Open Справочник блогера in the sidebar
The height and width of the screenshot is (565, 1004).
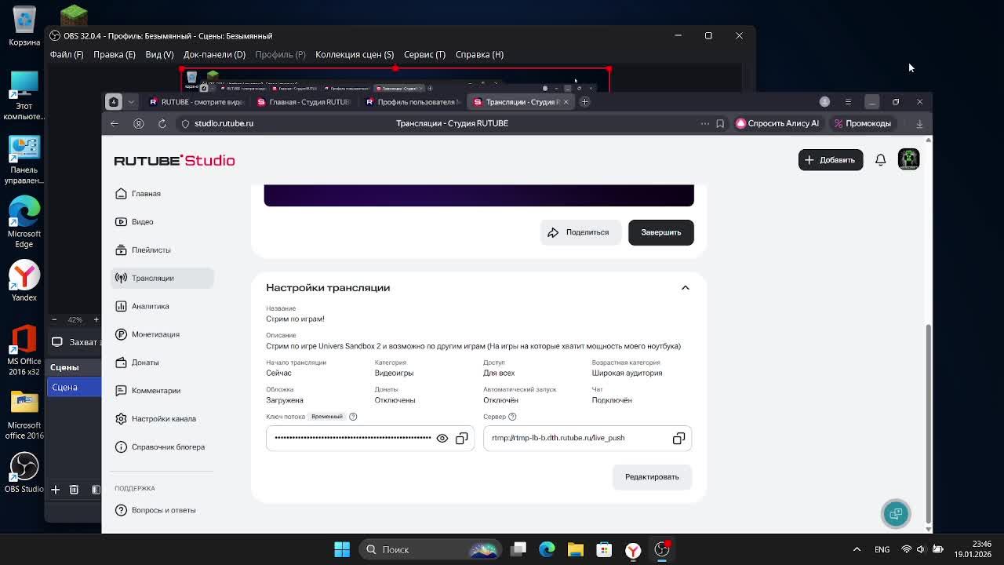pyautogui.click(x=162, y=447)
